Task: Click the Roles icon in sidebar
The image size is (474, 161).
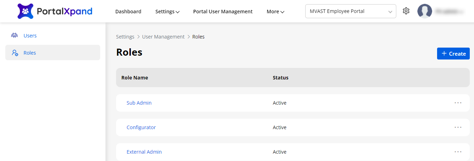Action: [15, 53]
